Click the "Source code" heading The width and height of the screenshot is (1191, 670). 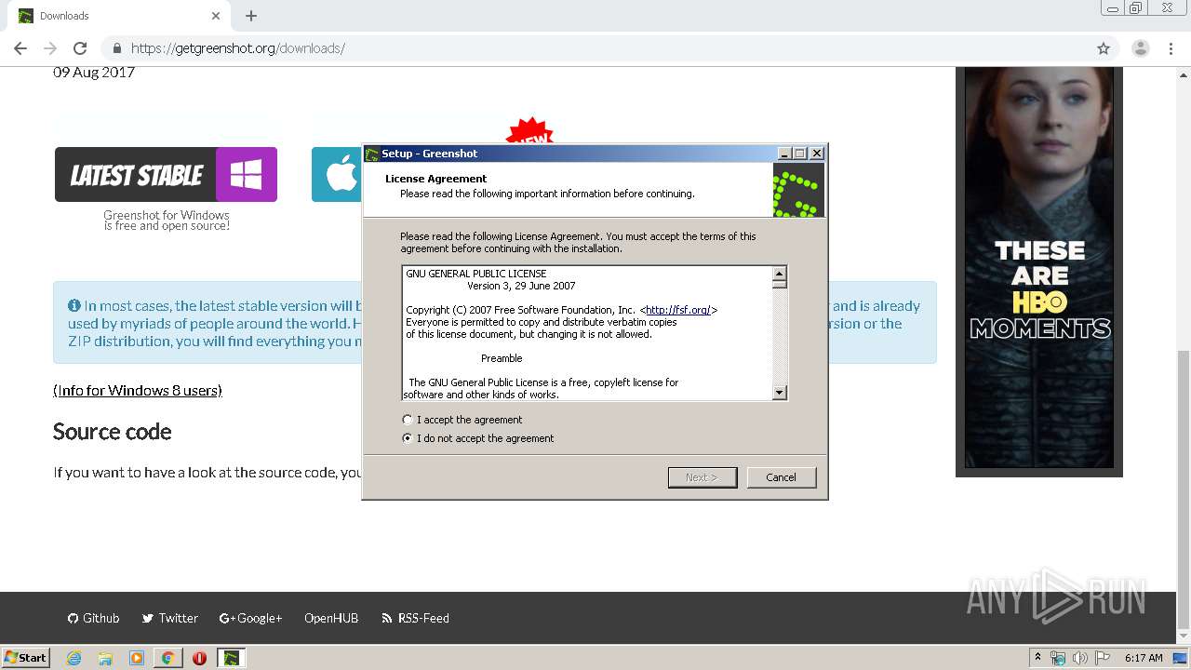click(113, 432)
